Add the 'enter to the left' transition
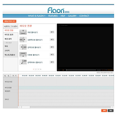This screenshot has width=117, height=114. point(52,47)
